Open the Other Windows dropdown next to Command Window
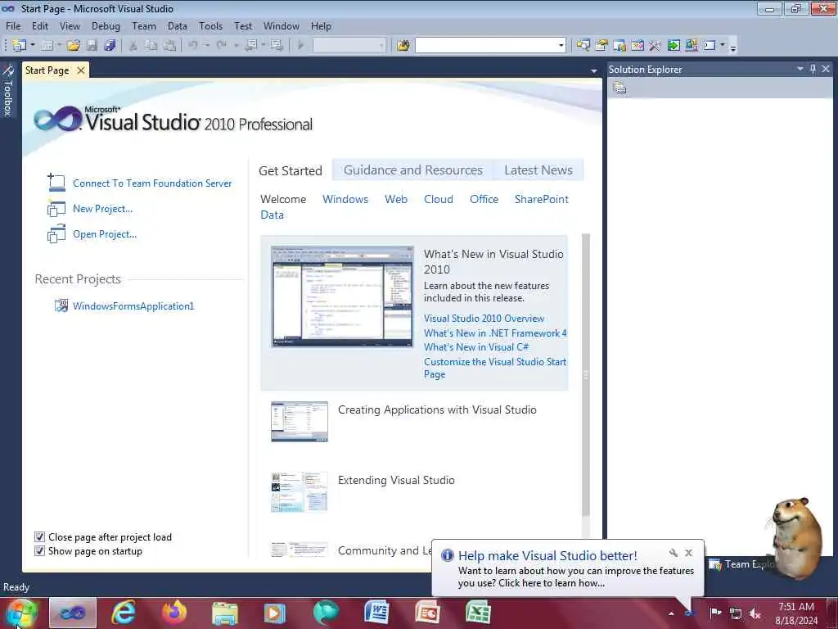Image resolution: width=838 pixels, height=629 pixels. (723, 46)
